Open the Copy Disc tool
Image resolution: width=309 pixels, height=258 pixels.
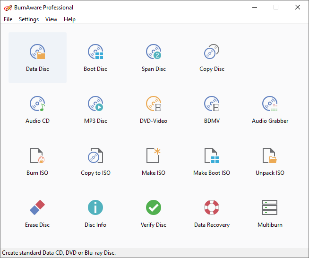(212, 52)
